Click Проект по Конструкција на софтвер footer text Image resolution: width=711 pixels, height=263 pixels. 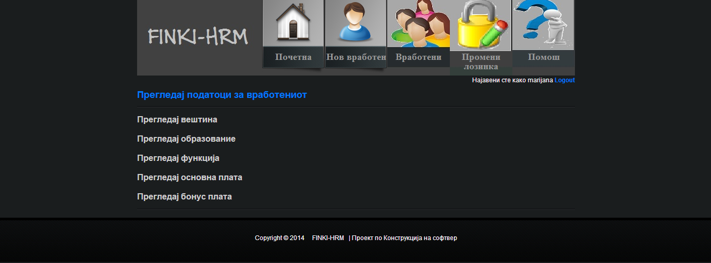tap(404, 238)
